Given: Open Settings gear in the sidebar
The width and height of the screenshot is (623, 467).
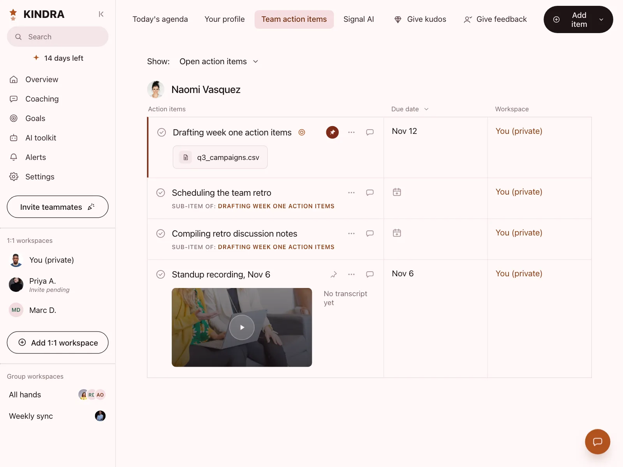Looking at the screenshot, I should click(x=14, y=177).
